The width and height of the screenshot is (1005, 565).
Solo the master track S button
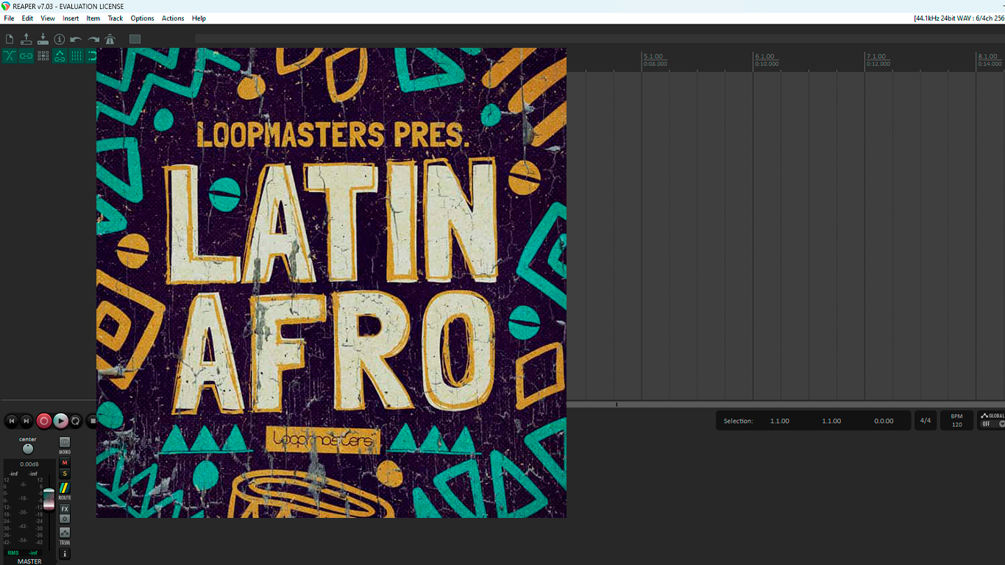(65, 474)
